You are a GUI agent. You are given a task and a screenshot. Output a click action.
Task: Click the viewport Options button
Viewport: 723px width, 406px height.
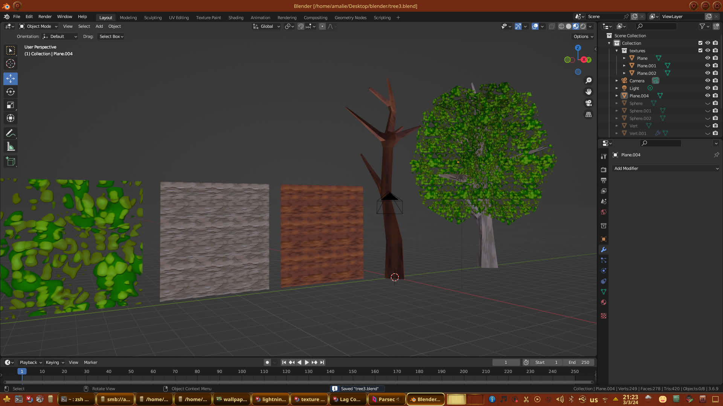point(583,36)
